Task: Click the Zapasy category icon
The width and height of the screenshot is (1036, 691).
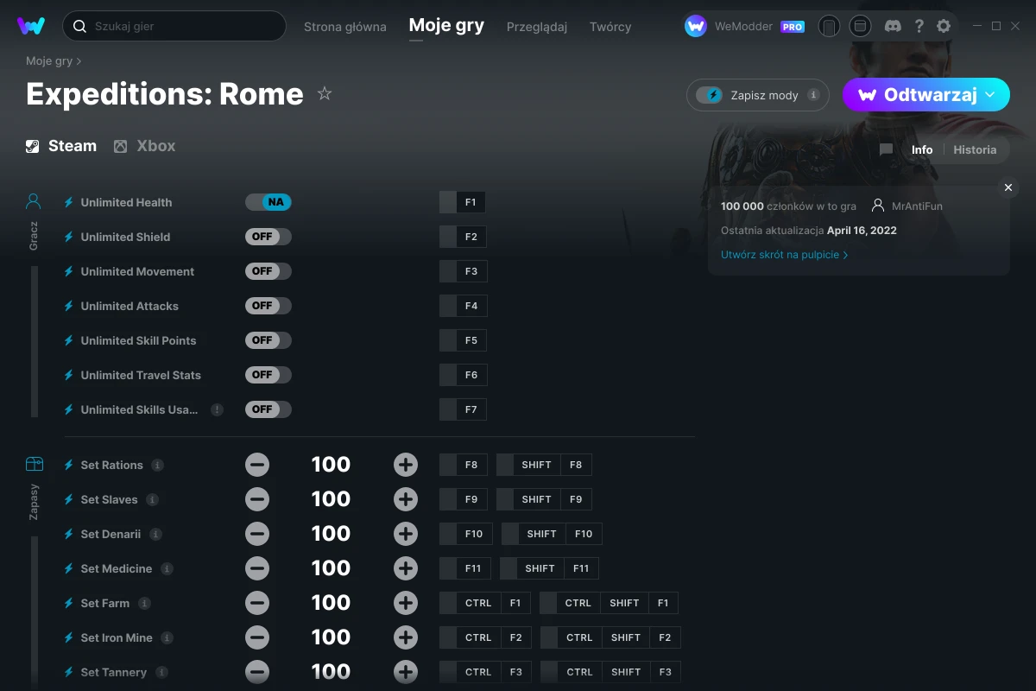Action: pos(34,465)
